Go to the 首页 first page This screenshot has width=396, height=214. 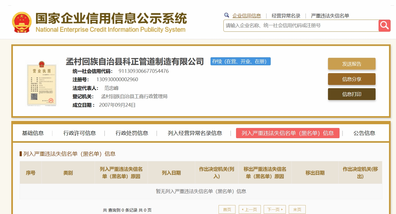point(227,209)
